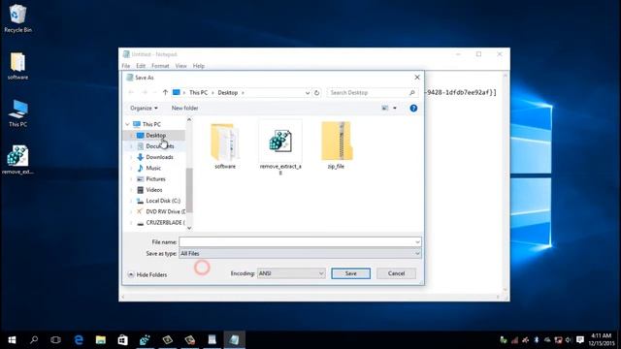The width and height of the screenshot is (621, 349).
Task: Open Notepad File menu
Action: point(126,66)
